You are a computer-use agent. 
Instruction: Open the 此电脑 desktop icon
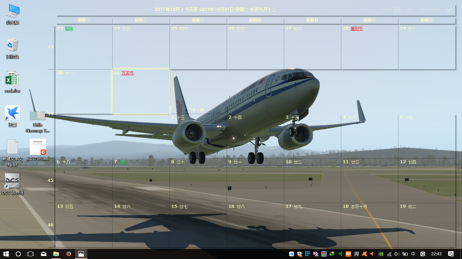[13, 14]
